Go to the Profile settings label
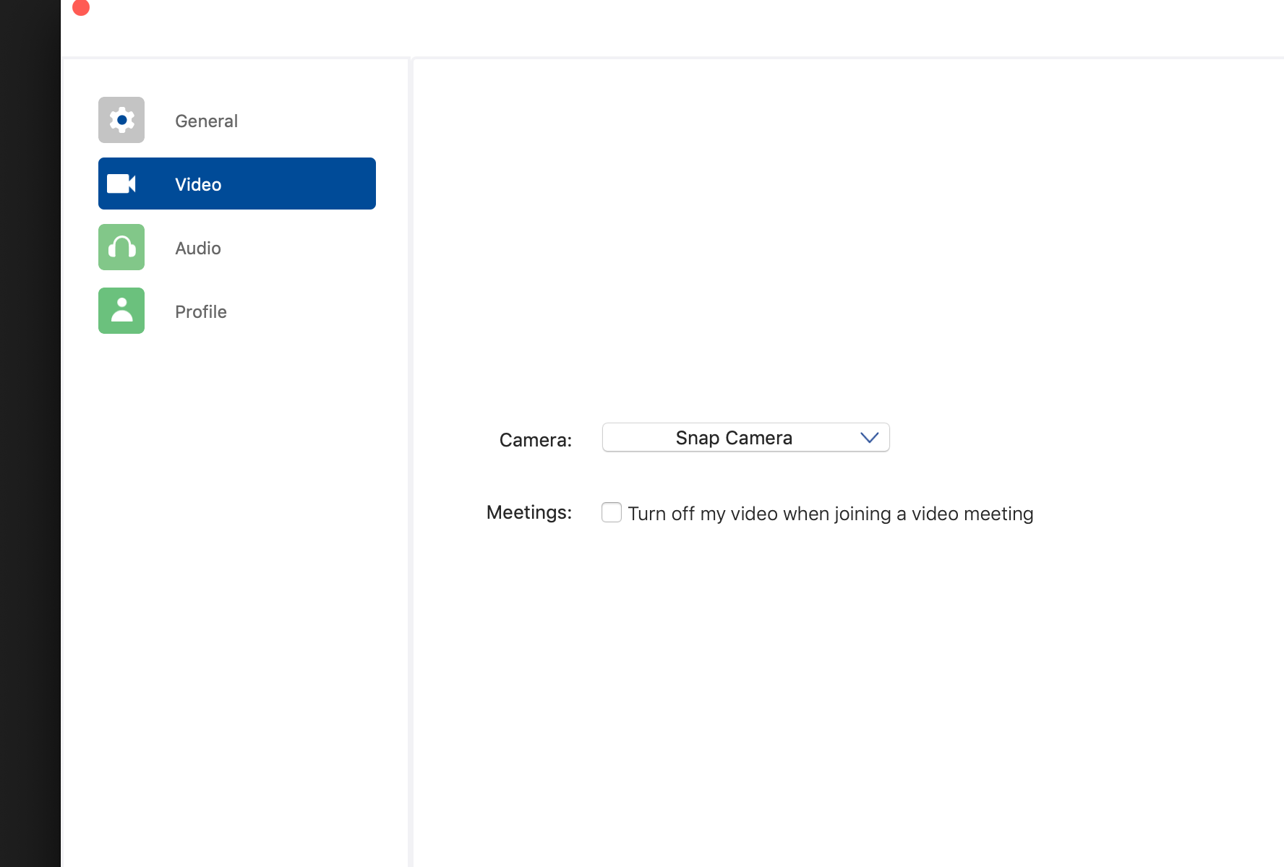Screen dimensions: 1284x867 (x=200, y=311)
